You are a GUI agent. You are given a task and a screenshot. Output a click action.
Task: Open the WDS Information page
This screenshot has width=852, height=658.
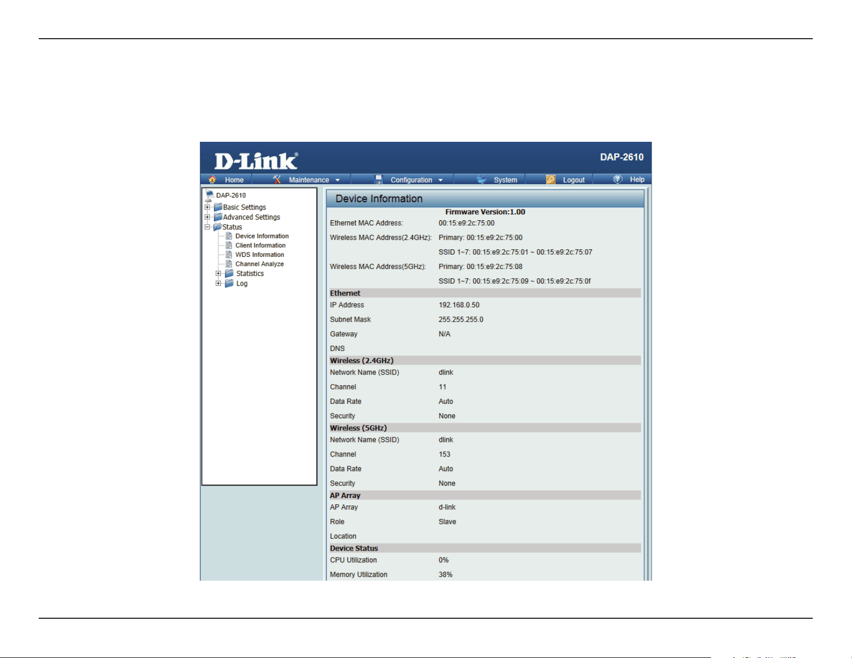260,255
